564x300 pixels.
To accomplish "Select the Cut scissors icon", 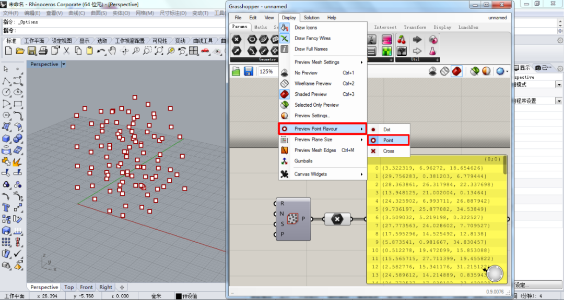I will coord(66,51).
